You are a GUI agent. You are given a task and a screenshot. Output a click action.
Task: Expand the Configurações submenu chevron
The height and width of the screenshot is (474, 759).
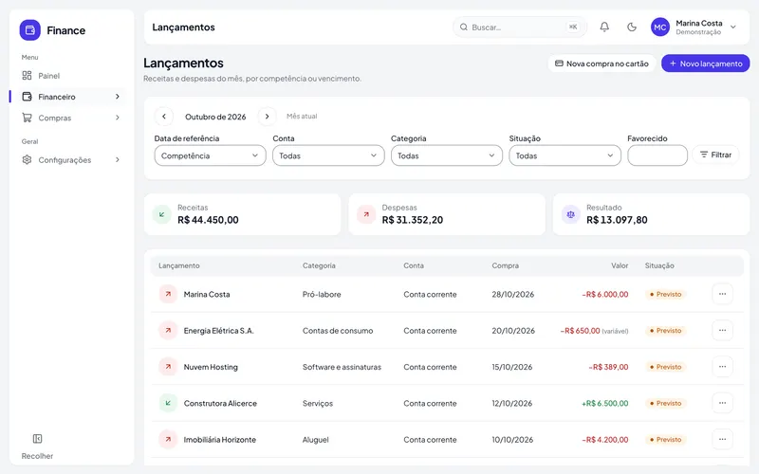pos(117,159)
